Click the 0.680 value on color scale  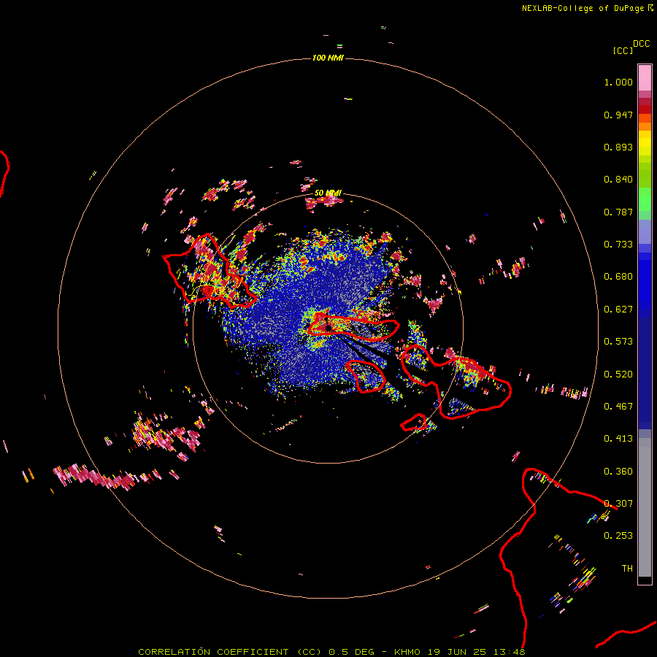[x=618, y=277]
